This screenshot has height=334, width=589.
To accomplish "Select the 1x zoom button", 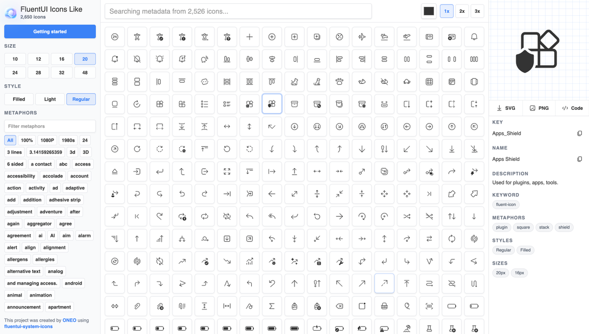I will tap(447, 11).
